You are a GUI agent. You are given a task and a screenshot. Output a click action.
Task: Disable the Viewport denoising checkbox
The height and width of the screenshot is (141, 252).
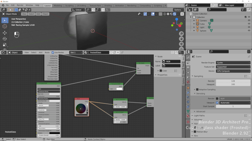tap(217, 103)
